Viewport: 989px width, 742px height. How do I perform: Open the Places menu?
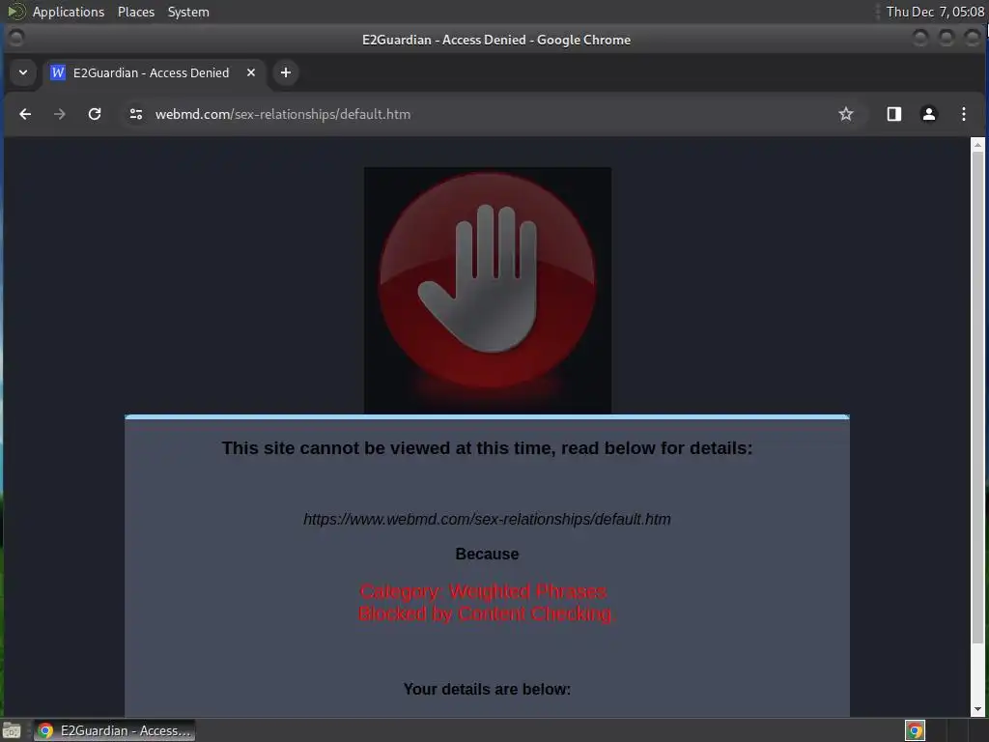pyautogui.click(x=136, y=12)
